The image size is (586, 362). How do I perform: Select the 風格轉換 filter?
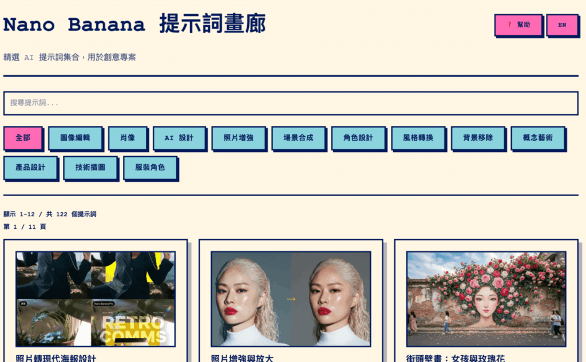click(418, 138)
